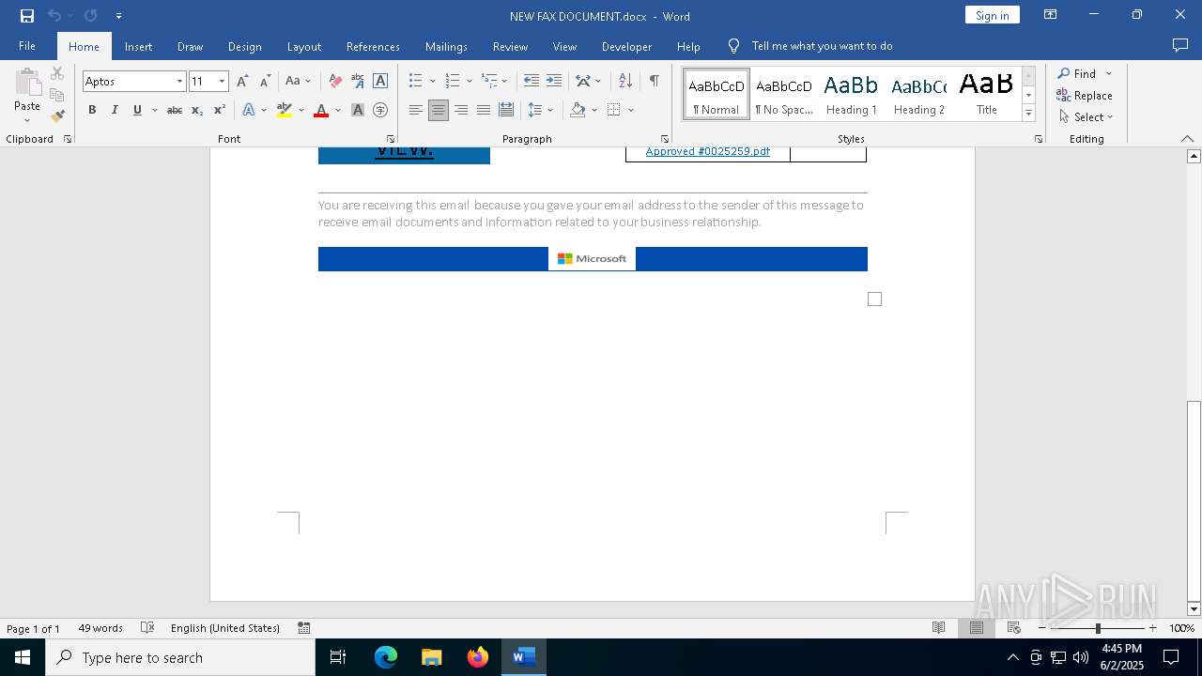Click the Sign in button
1202x676 pixels.
pyautogui.click(x=992, y=15)
